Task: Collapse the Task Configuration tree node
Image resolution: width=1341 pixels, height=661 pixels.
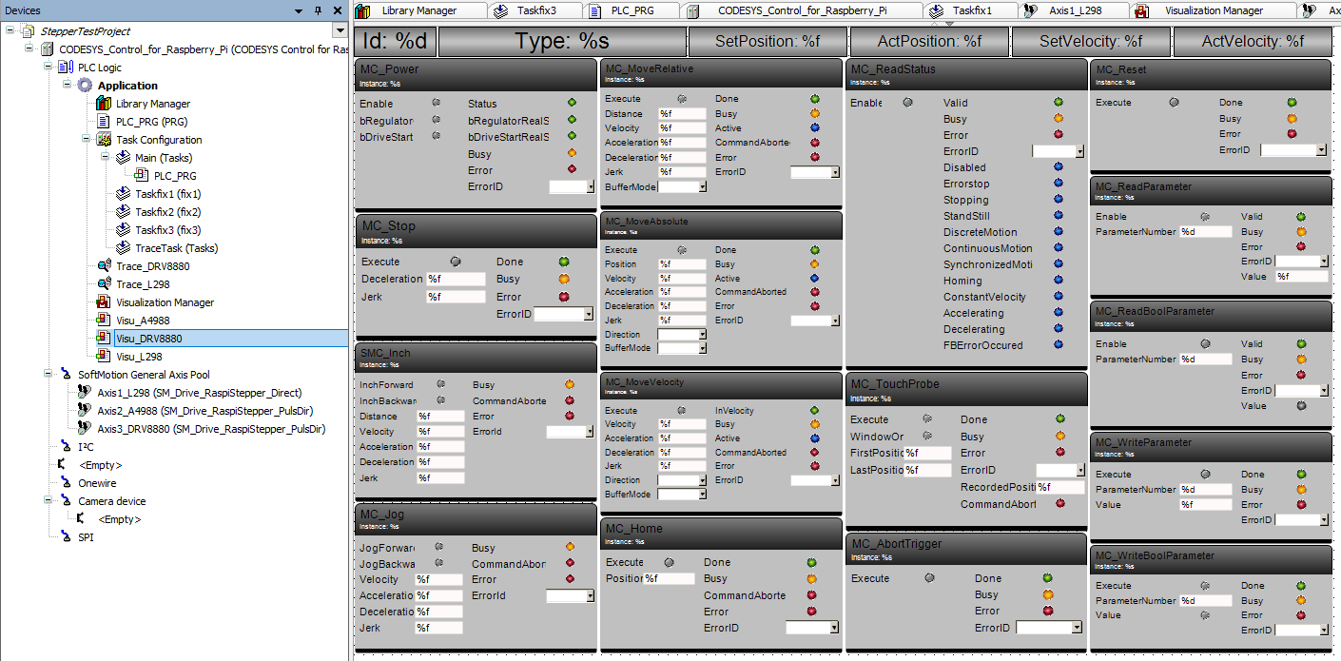Action: pyautogui.click(x=87, y=140)
